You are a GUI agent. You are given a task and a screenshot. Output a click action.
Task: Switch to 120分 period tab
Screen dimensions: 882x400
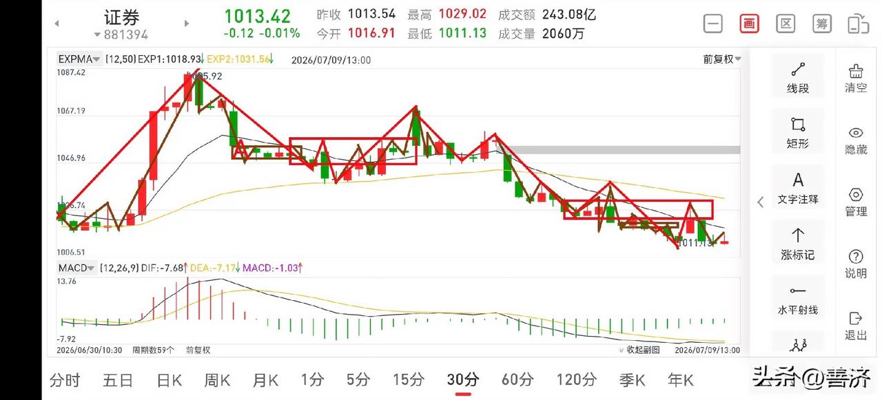tap(577, 380)
